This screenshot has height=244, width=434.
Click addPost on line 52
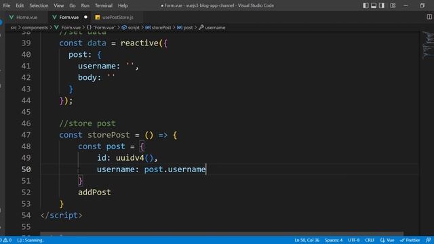pyautogui.click(x=94, y=192)
